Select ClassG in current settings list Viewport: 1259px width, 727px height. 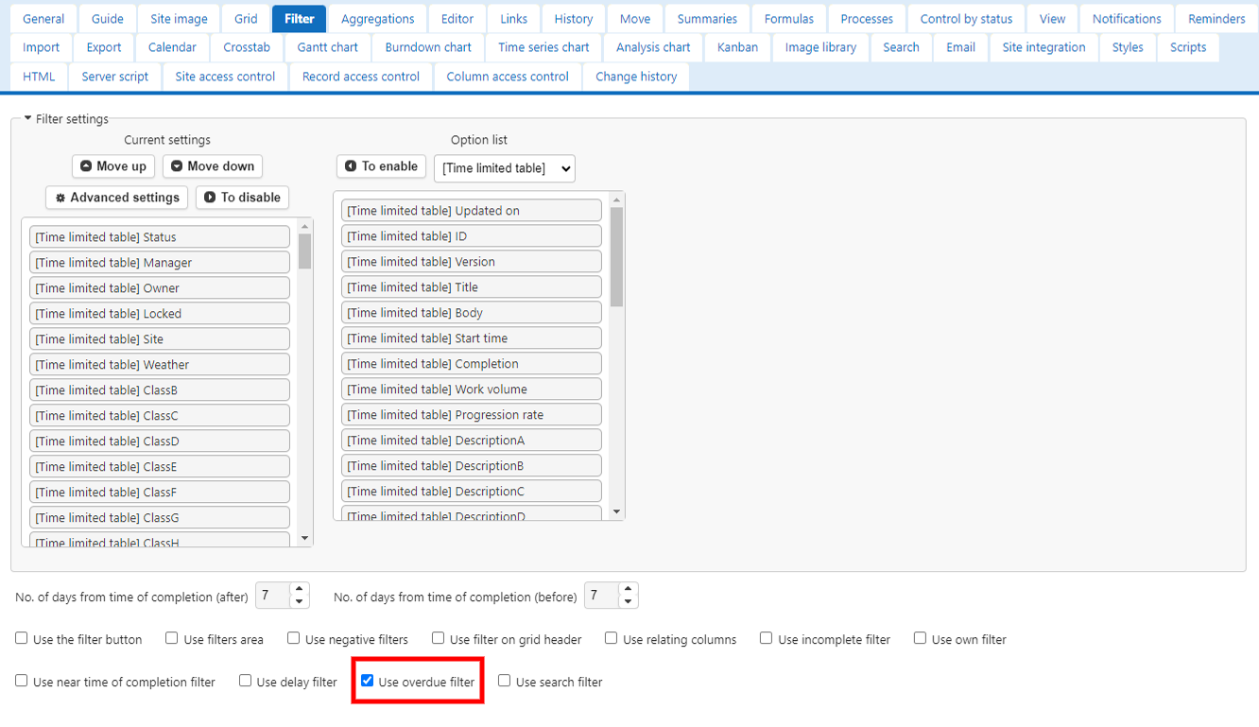(160, 518)
